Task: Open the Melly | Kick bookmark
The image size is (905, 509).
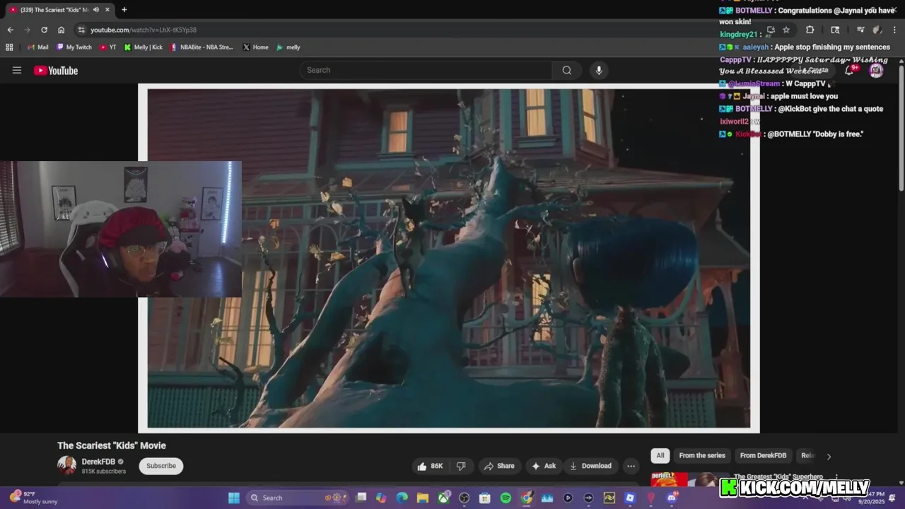Action: [144, 47]
